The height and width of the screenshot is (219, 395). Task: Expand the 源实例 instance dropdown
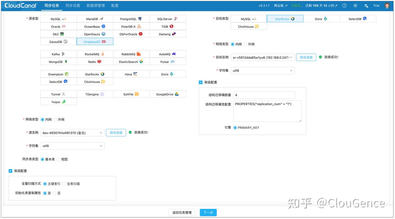coord(72,132)
